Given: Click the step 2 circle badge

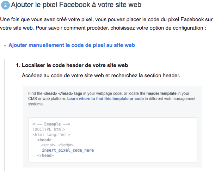Looking at the screenshot, I should [5, 5].
